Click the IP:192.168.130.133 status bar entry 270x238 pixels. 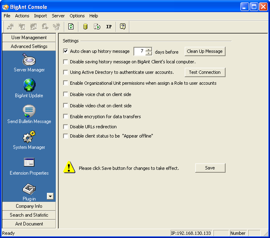(x=191, y=233)
